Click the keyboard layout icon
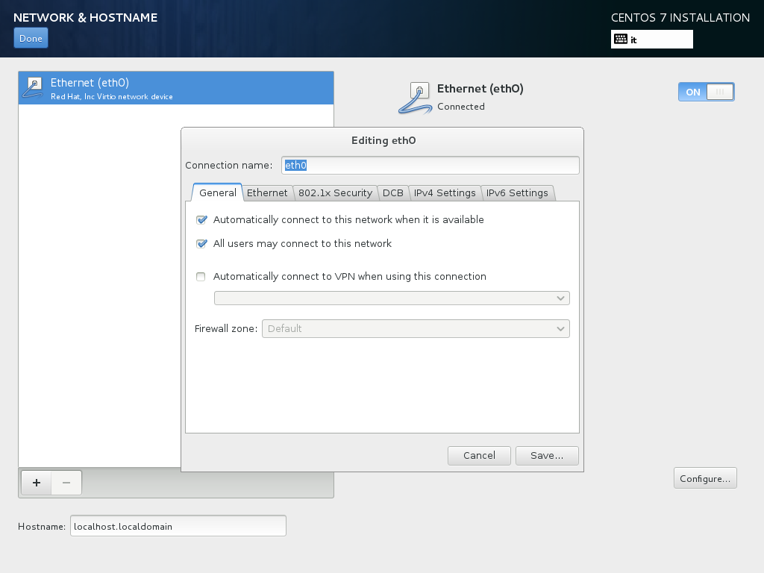Screen dimensions: 764x573 (620, 40)
